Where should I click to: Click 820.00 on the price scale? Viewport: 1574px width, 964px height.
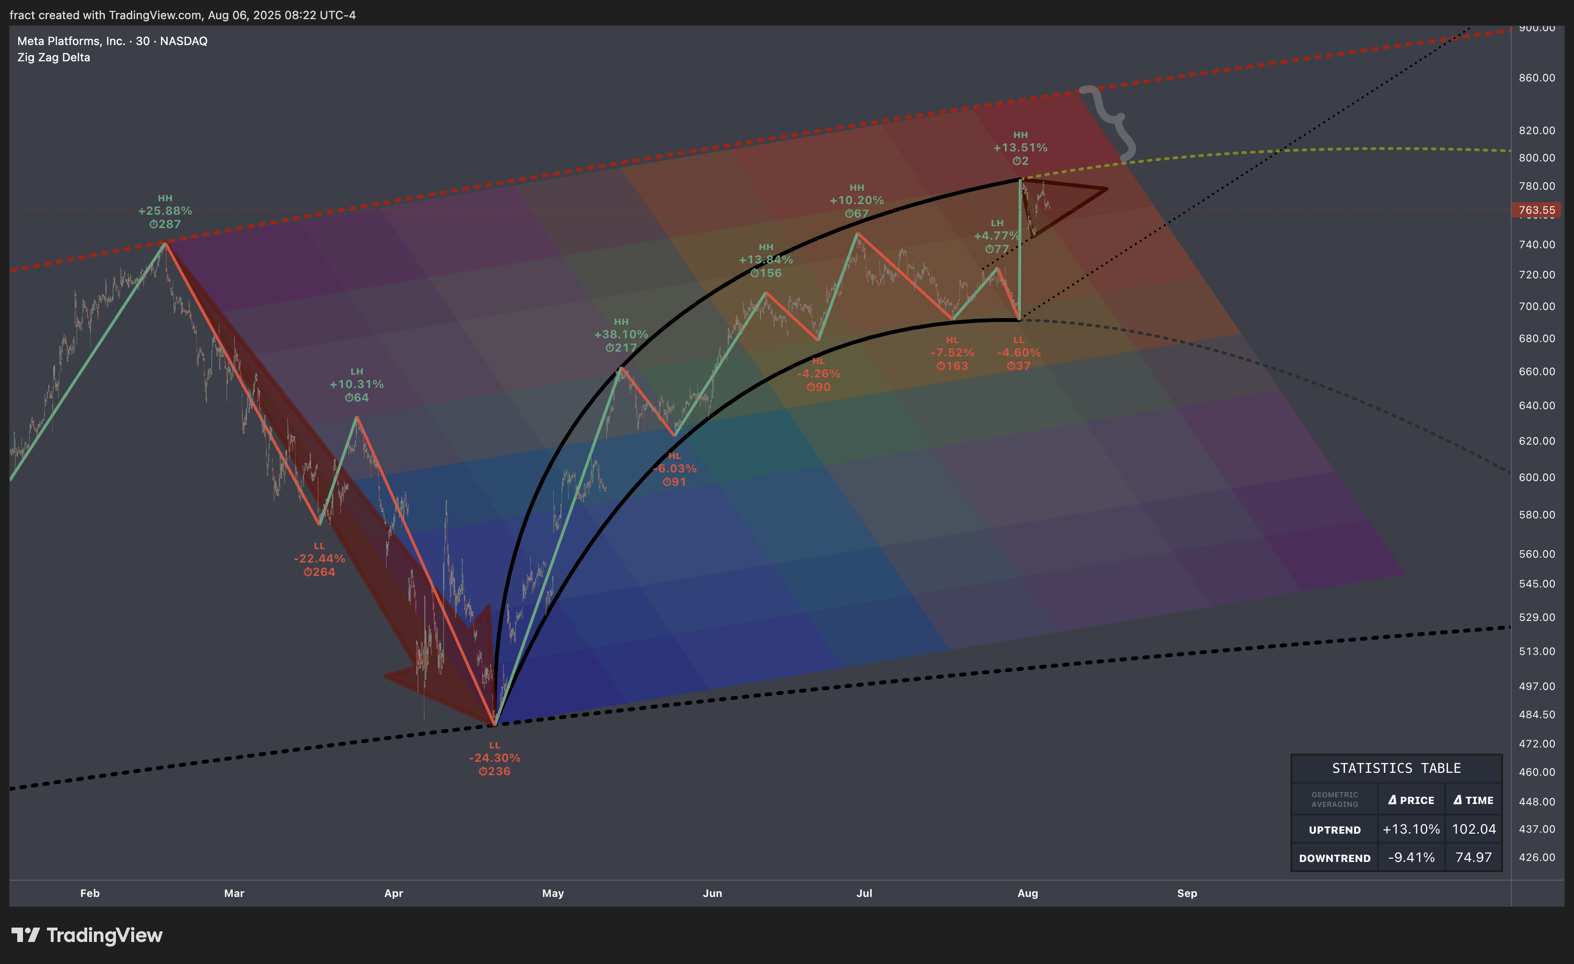(x=1537, y=130)
